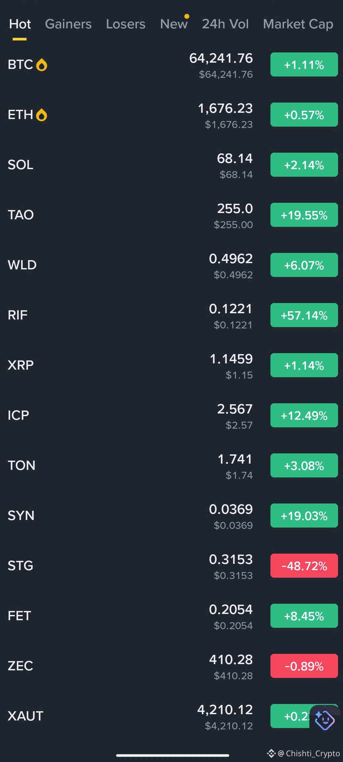
Task: Open the Chishti_Crypto watermark handle
Action: coord(309,753)
